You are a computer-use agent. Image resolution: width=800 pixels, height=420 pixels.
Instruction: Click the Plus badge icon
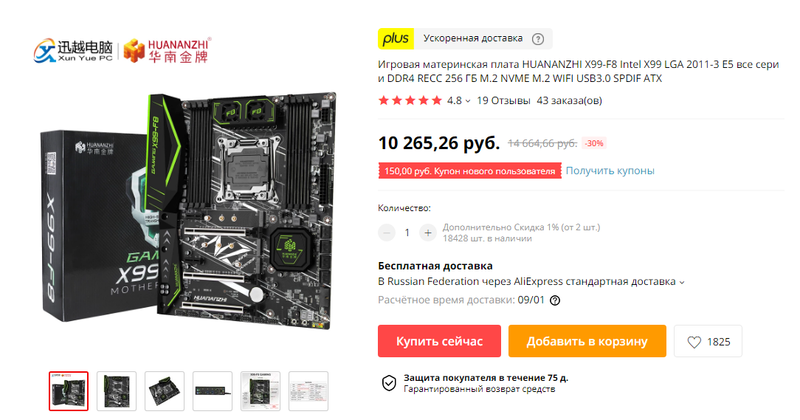[x=396, y=39]
